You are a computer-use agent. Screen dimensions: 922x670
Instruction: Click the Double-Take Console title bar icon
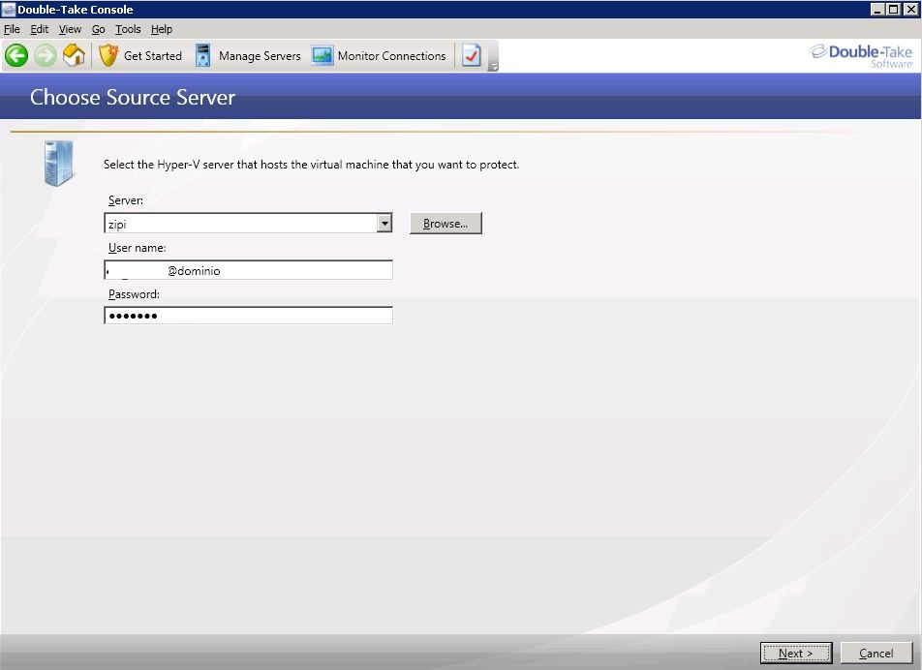click(8, 9)
